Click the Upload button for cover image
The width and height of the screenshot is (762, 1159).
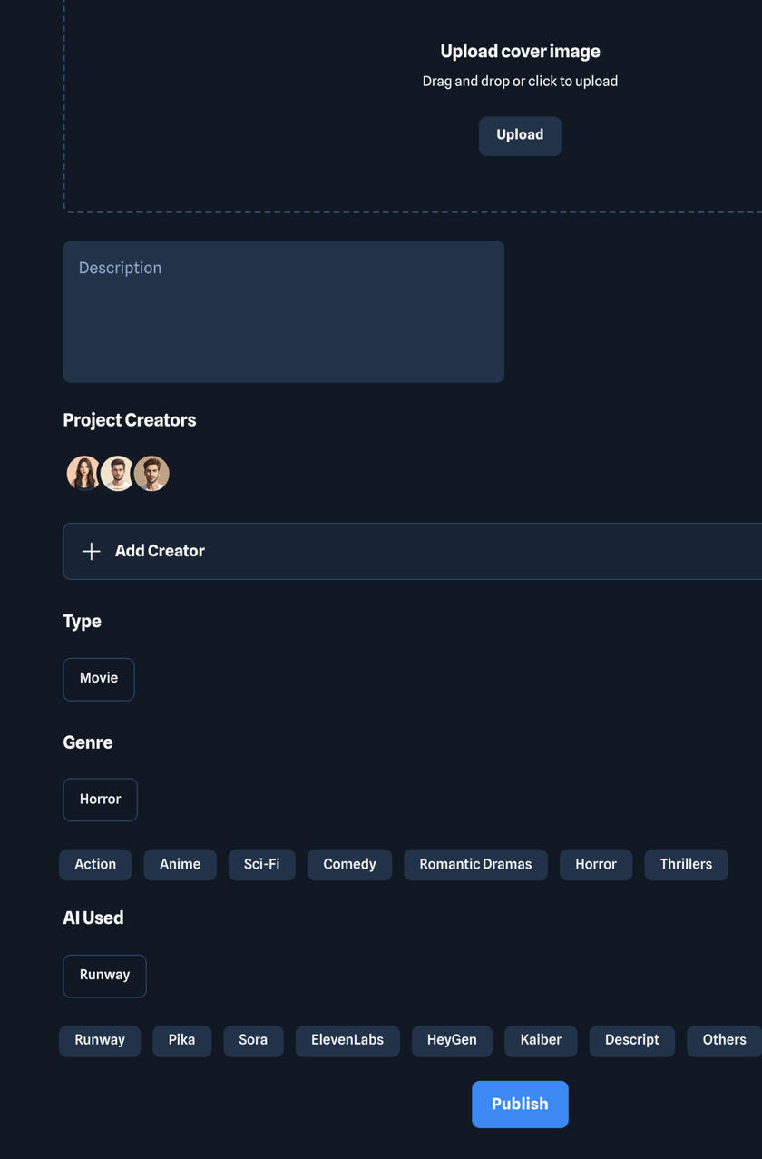pyautogui.click(x=520, y=135)
